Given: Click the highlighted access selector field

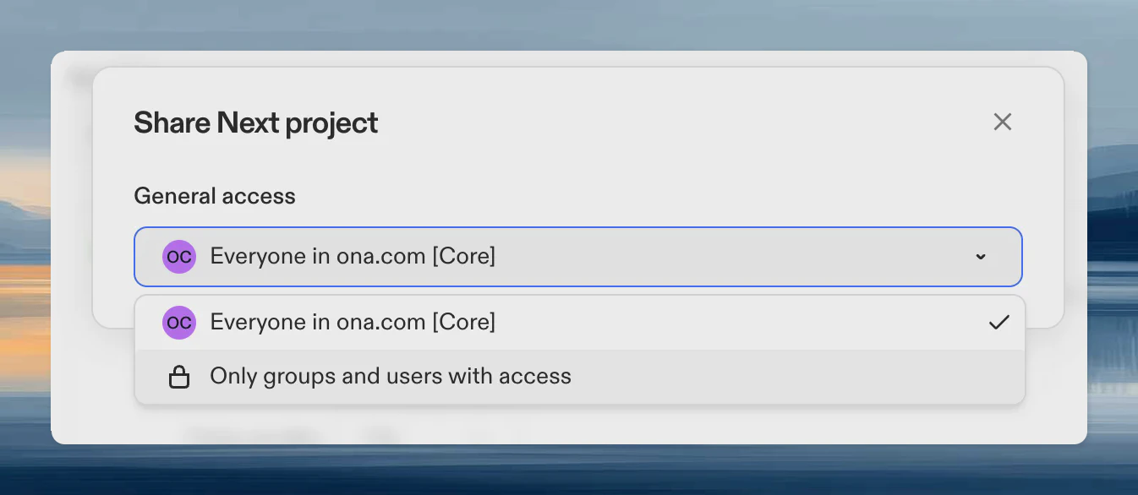Looking at the screenshot, I should point(578,256).
